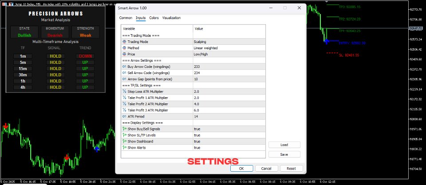This screenshot has height=185, width=426.
Task: Click the 30m UP trend cell
Action: click(85, 75)
